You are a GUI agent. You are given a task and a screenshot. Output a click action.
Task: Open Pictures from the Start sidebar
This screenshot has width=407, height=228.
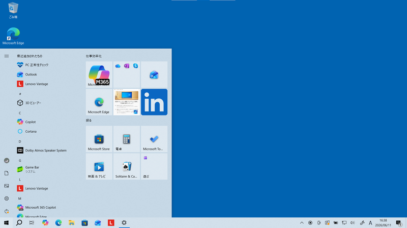[7, 186]
